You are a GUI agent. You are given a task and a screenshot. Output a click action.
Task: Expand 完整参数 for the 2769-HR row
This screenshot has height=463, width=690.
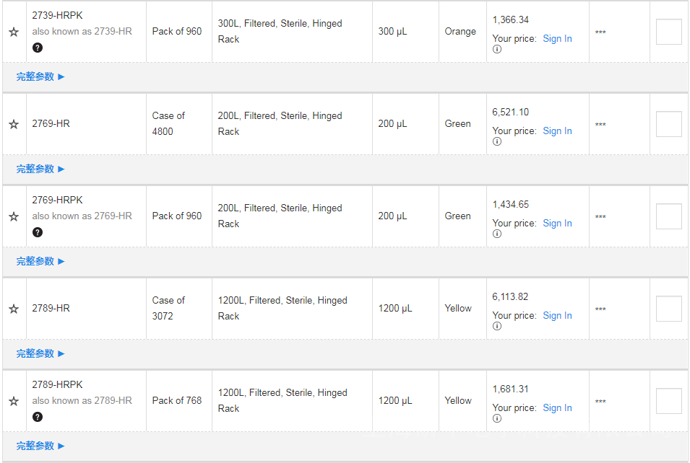click(x=40, y=169)
